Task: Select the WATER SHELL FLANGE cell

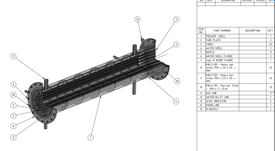Action: (222, 56)
